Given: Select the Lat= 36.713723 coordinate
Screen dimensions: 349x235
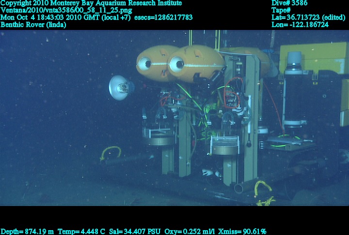Looking at the screenshot, I should (308, 17).
